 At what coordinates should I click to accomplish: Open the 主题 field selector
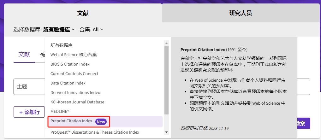click(x=30, y=87)
